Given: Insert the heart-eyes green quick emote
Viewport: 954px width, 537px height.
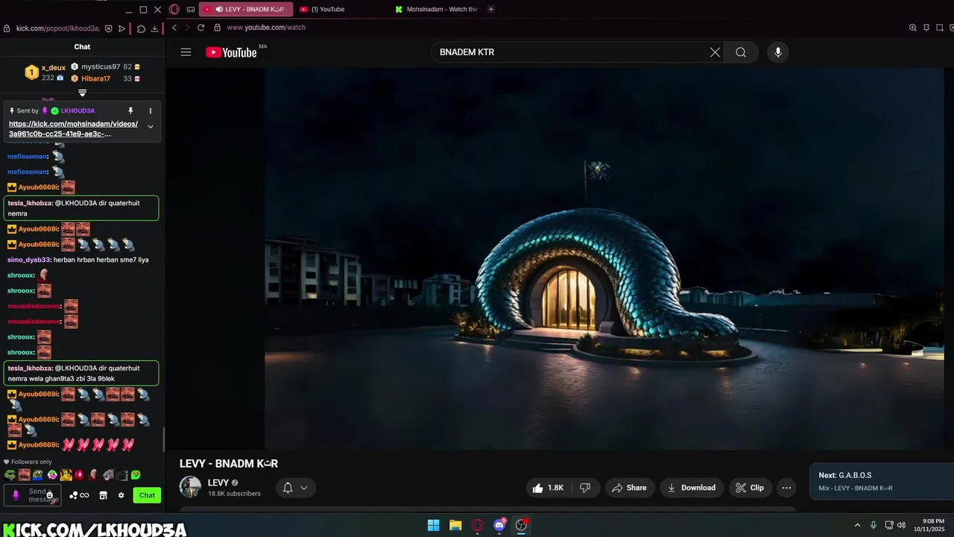Looking at the screenshot, I should [136, 474].
